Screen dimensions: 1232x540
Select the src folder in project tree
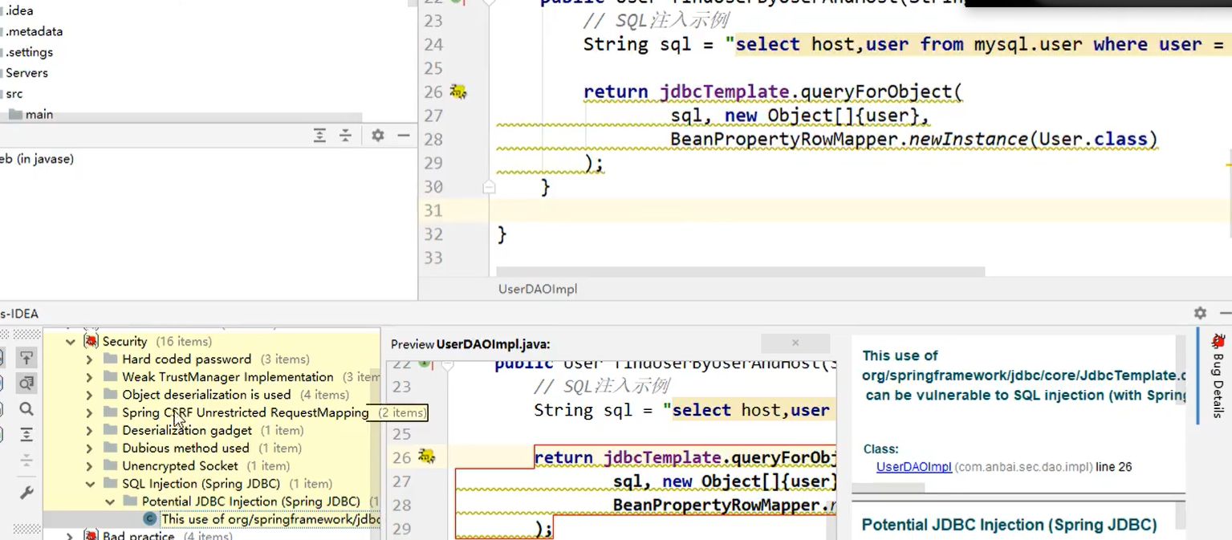tap(14, 93)
